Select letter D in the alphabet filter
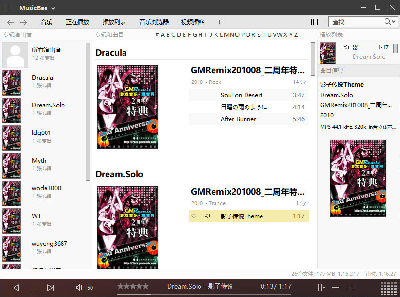The width and height of the screenshot is (400, 297). (x=178, y=34)
